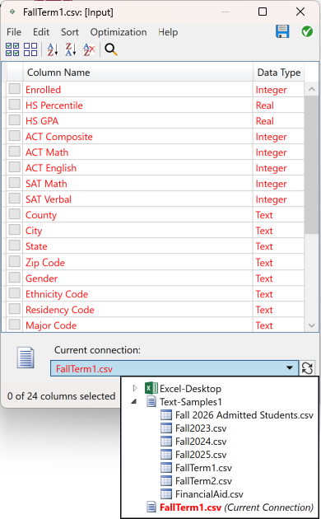The image size is (321, 519).
Task: Refresh the current connection list
Action: pos(307,368)
